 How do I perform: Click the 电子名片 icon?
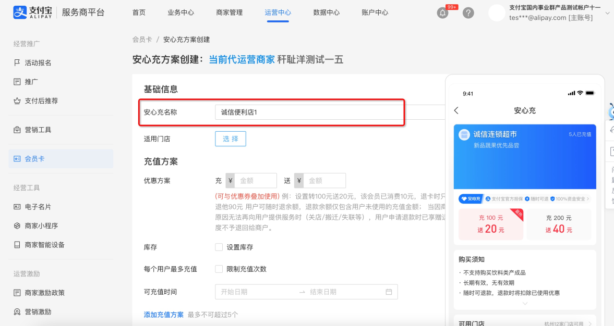click(17, 207)
